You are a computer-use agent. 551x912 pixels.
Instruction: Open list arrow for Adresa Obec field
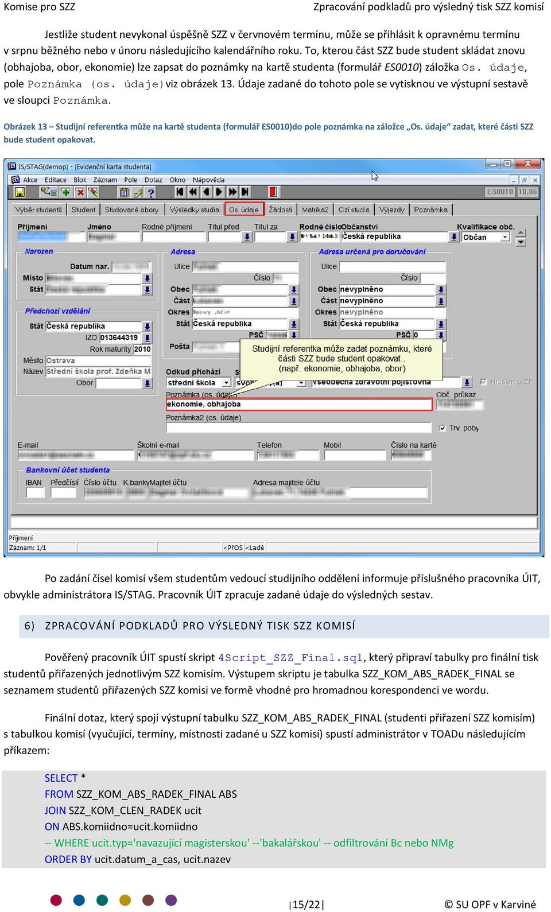[x=294, y=289]
